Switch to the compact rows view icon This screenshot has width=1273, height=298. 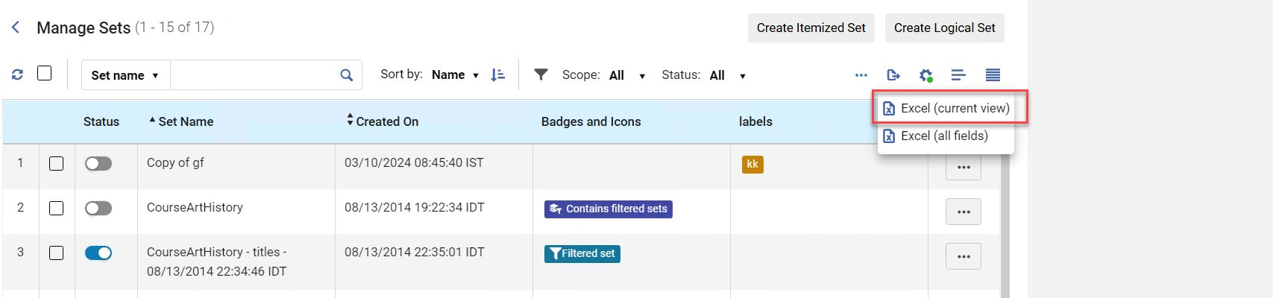click(958, 75)
